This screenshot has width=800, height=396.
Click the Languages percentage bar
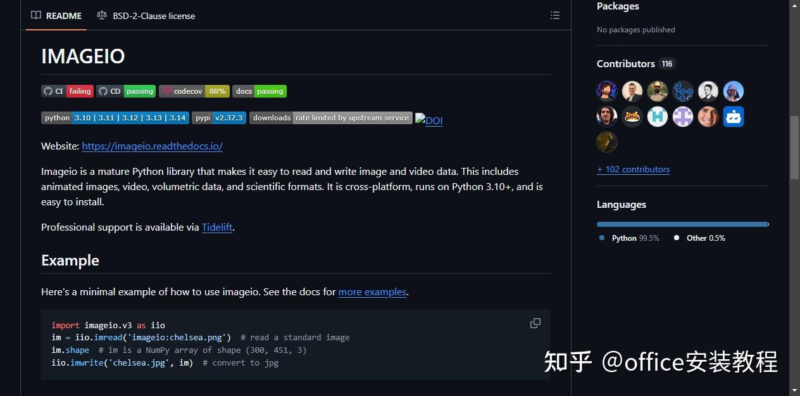pyautogui.click(x=682, y=224)
